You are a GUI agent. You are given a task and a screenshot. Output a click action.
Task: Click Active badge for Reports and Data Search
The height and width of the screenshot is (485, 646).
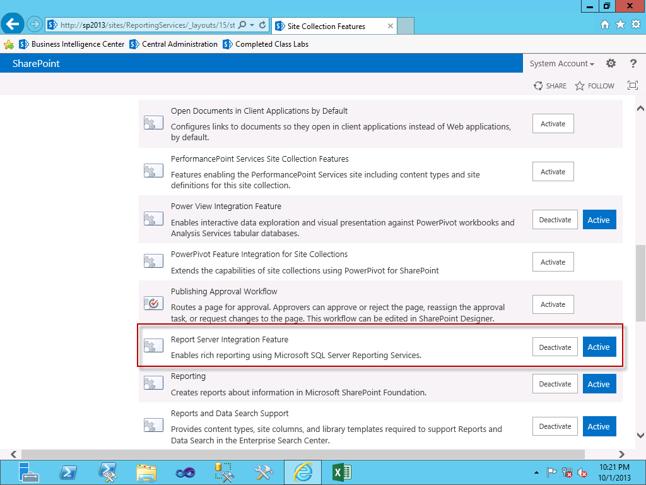coord(599,426)
